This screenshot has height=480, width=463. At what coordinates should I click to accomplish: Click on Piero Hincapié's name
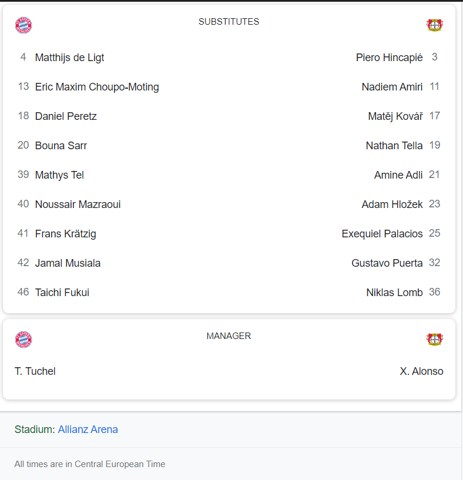tap(389, 58)
